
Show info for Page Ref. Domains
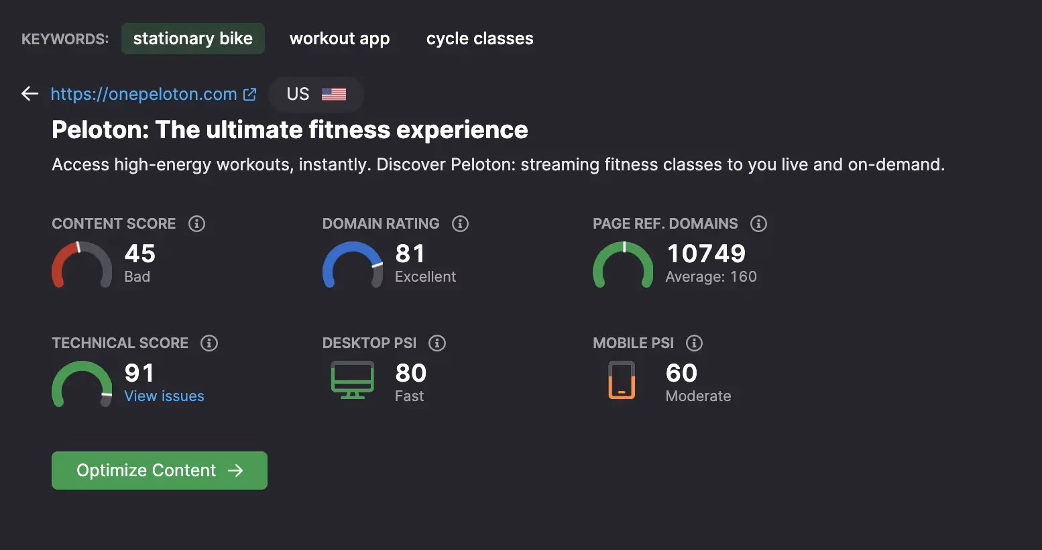click(x=758, y=223)
